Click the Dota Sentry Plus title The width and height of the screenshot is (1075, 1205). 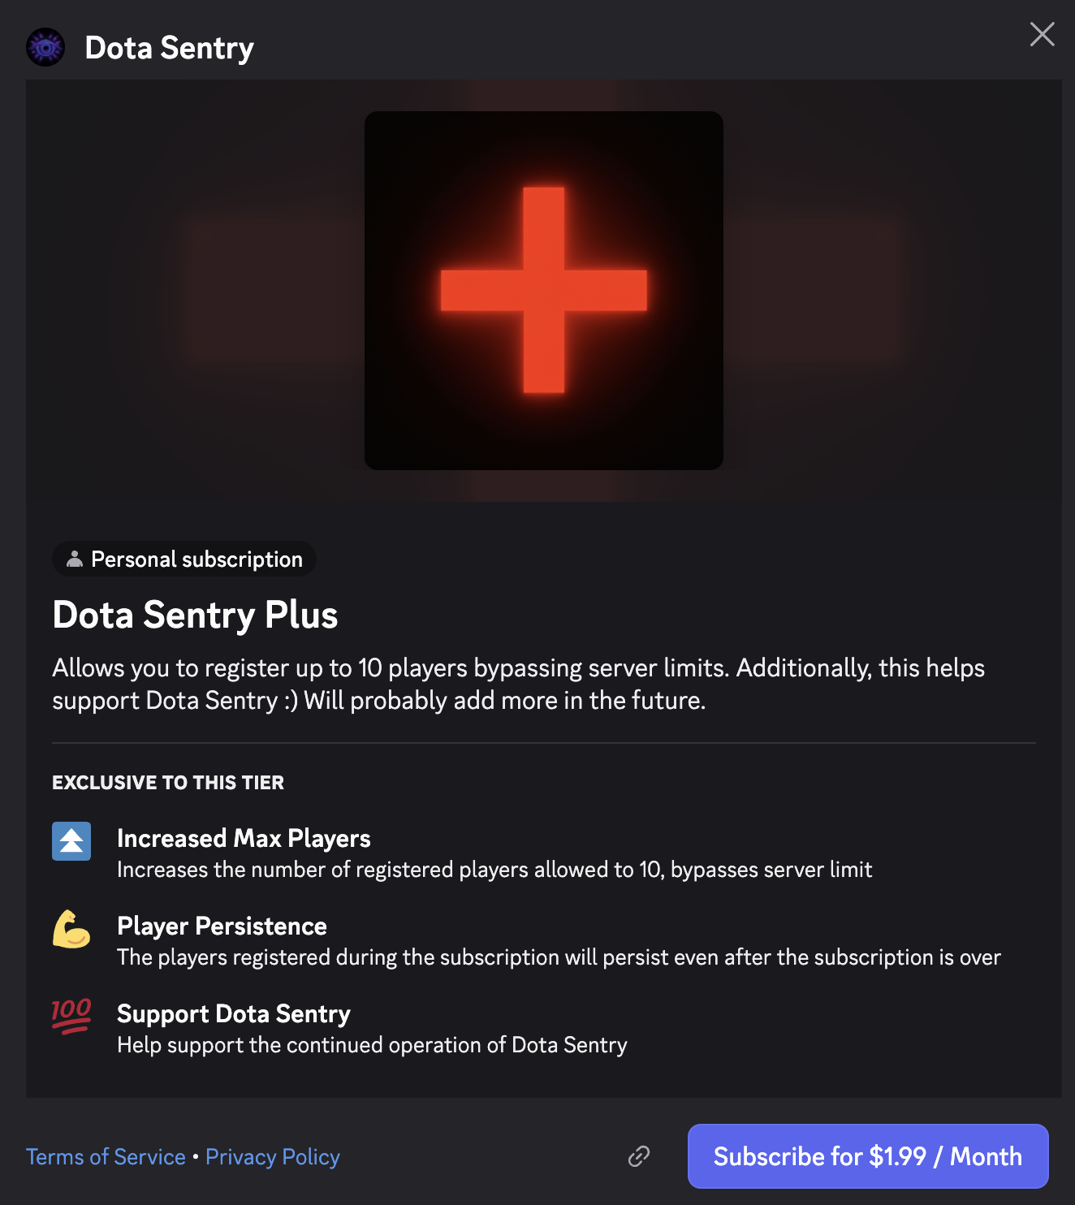[195, 615]
